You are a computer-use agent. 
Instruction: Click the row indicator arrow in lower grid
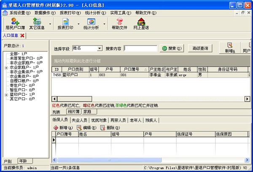pyautogui.click(x=54, y=140)
